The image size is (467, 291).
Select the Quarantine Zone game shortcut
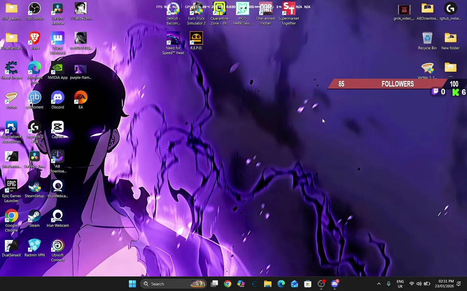pos(219,14)
